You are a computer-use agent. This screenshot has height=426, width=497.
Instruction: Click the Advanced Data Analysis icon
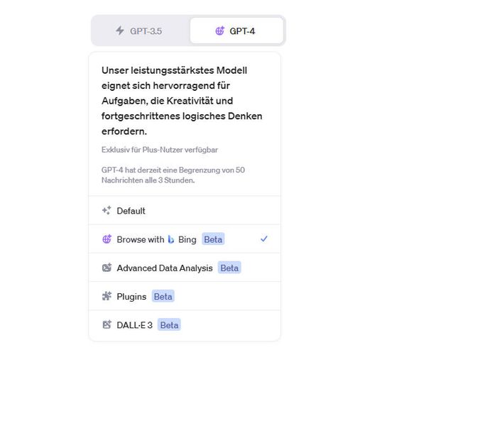coord(106,268)
